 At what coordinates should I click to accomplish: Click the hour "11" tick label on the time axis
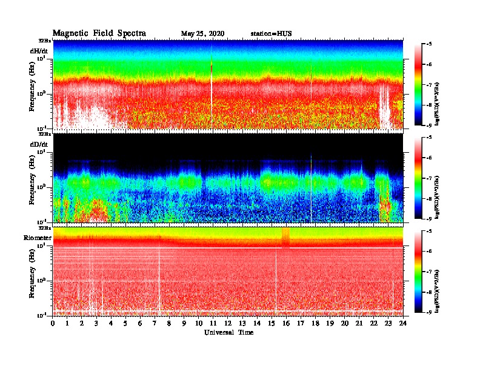point(213,323)
